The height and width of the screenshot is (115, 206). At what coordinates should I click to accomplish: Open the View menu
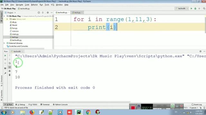[x=12, y=5]
